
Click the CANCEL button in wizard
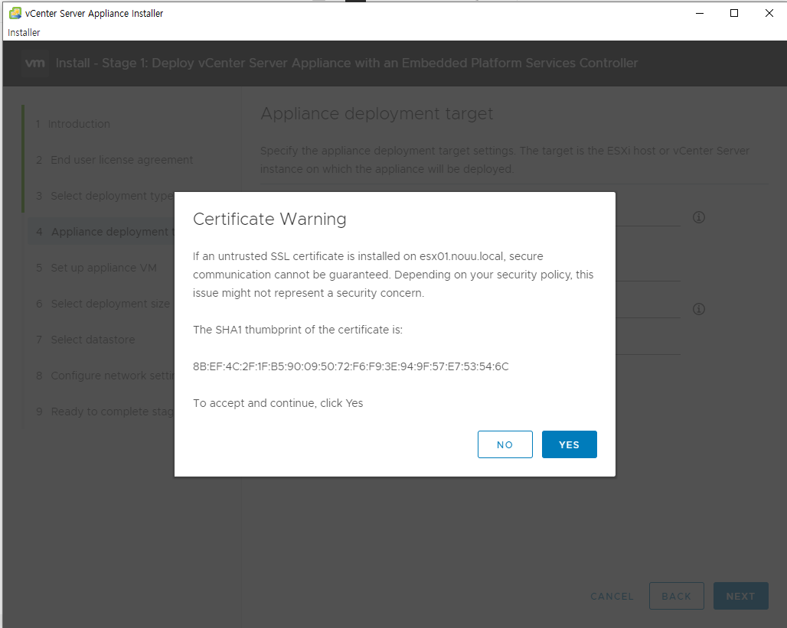point(612,597)
